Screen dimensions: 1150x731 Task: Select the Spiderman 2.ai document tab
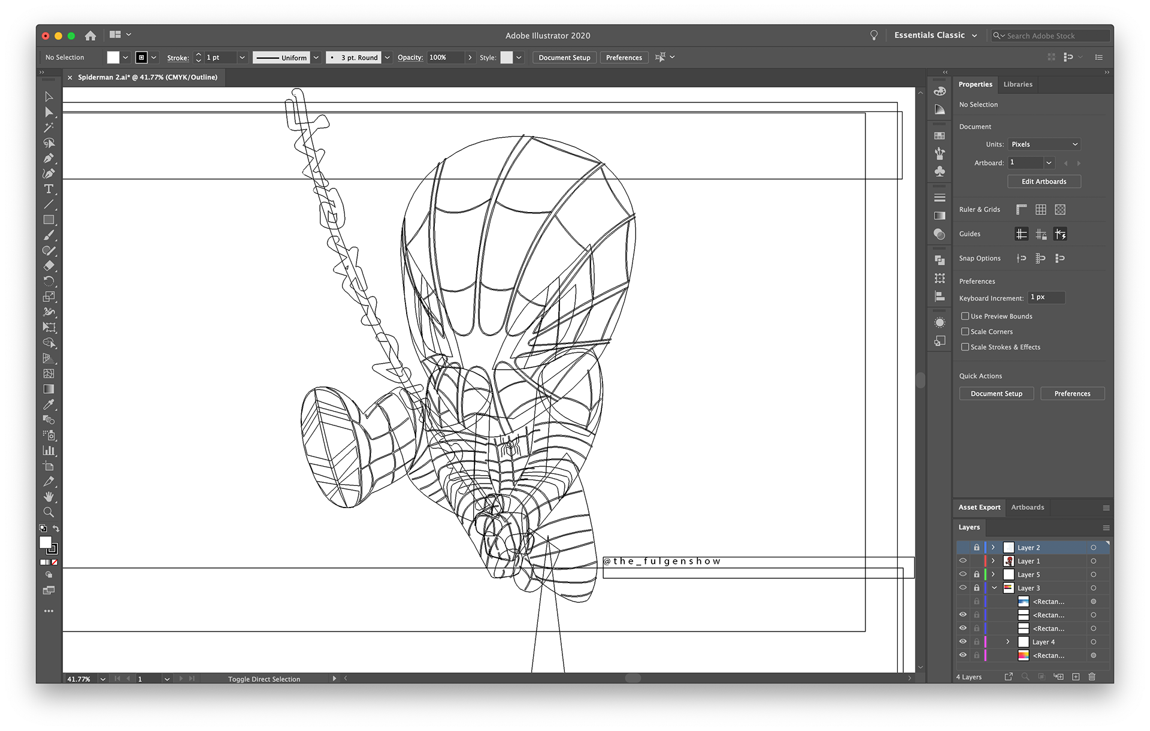tap(147, 77)
